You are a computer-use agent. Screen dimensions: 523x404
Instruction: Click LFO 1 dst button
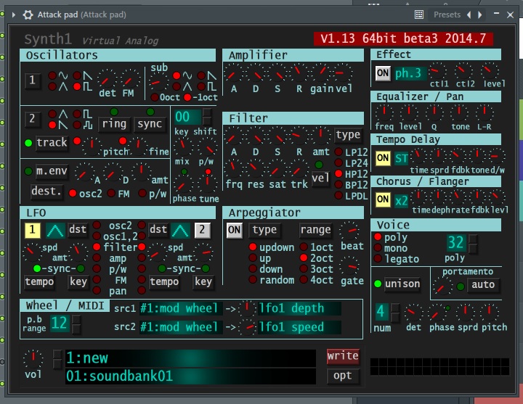[78, 230]
